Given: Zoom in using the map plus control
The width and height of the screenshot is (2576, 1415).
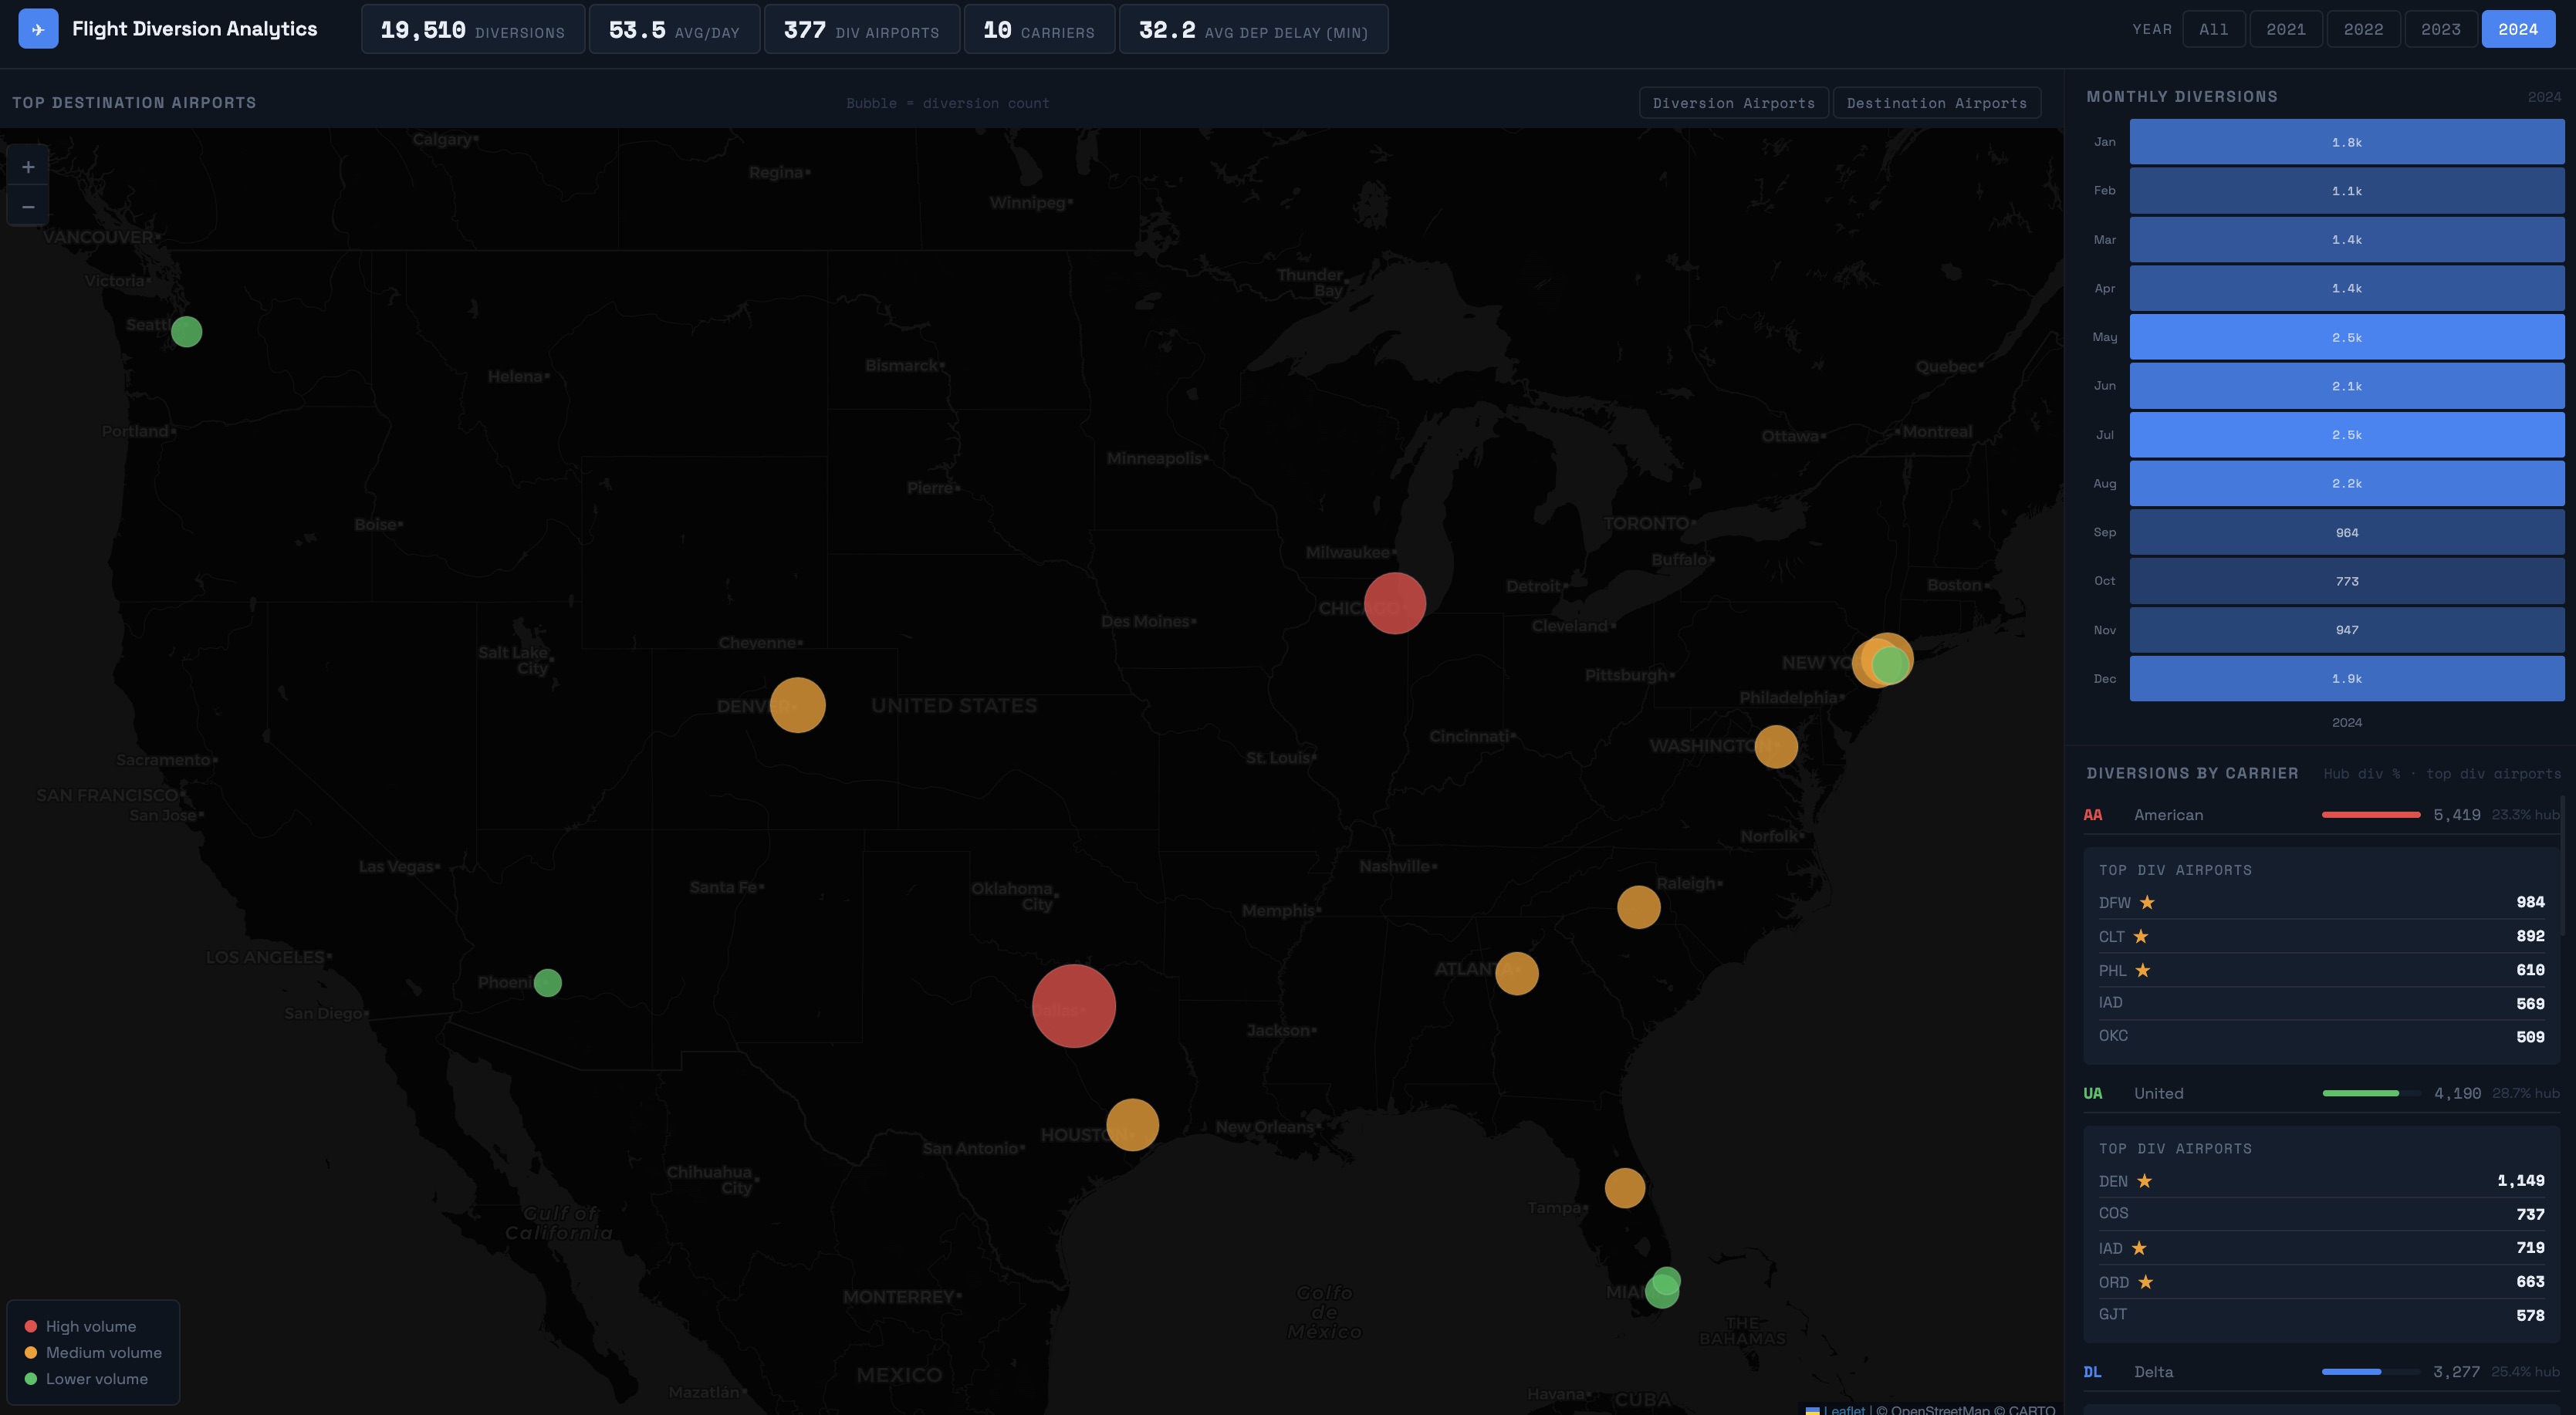Looking at the screenshot, I should 27,166.
